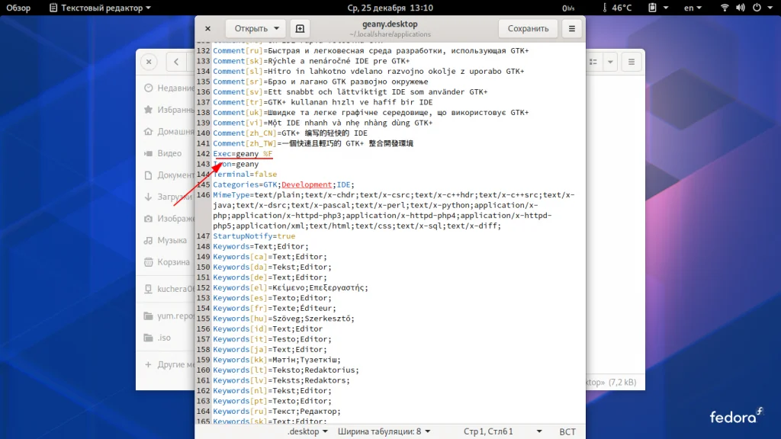The height and width of the screenshot is (439, 781).
Task: Click the Keywords[kk] line
Action: click(x=276, y=360)
